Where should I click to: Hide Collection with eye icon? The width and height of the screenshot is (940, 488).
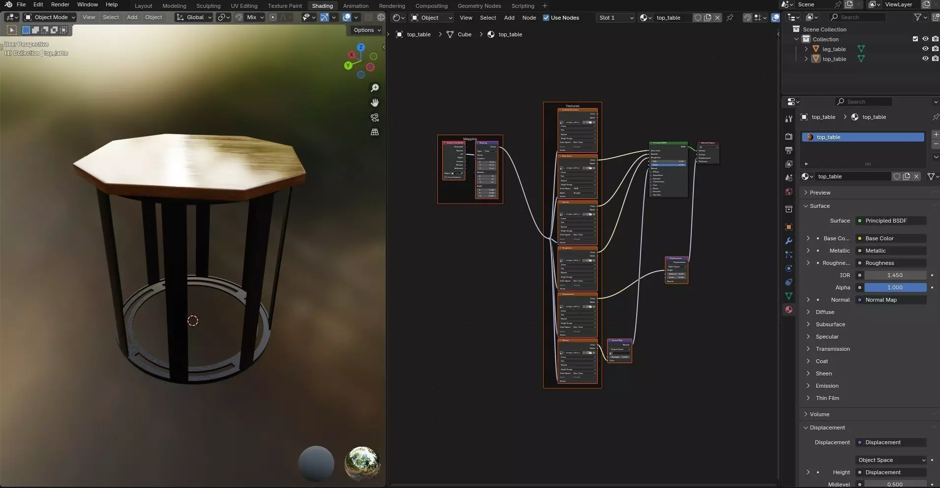tap(925, 39)
